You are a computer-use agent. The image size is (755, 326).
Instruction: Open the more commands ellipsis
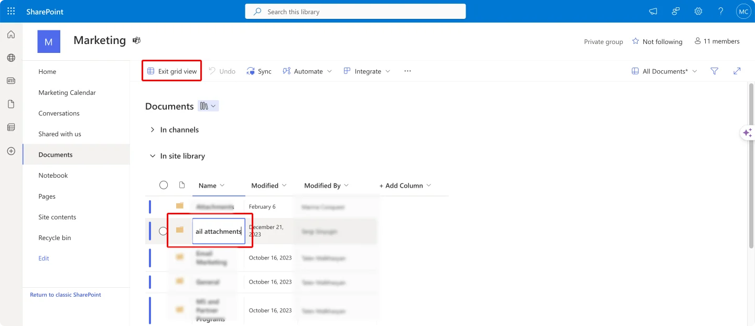[407, 71]
